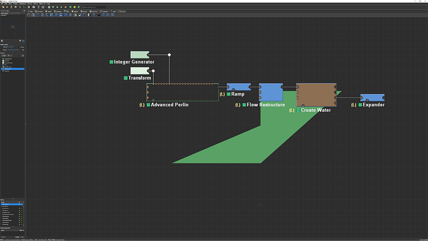428x241 pixels.
Task: Toggle green status square of Ramp
Action: point(229,94)
